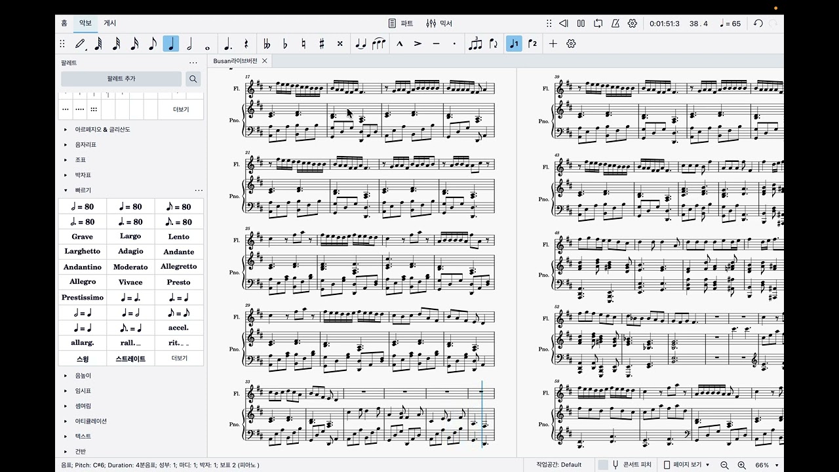Zoom out the score
Image resolution: width=839 pixels, height=472 pixels.
click(x=725, y=465)
